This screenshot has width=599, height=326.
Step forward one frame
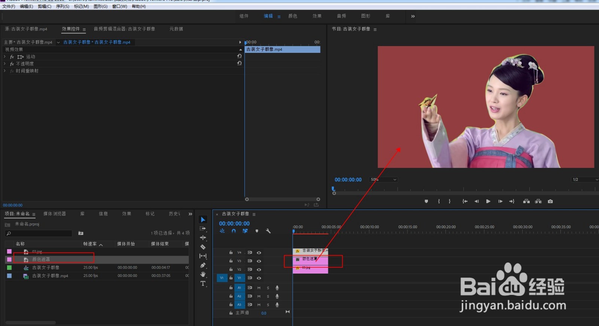coord(500,202)
